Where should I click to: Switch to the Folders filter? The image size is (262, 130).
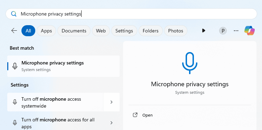[x=151, y=31]
